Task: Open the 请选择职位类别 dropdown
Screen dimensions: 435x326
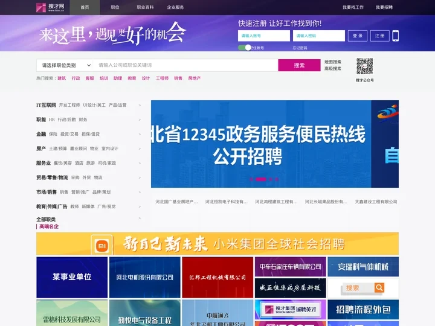Action: (x=66, y=65)
